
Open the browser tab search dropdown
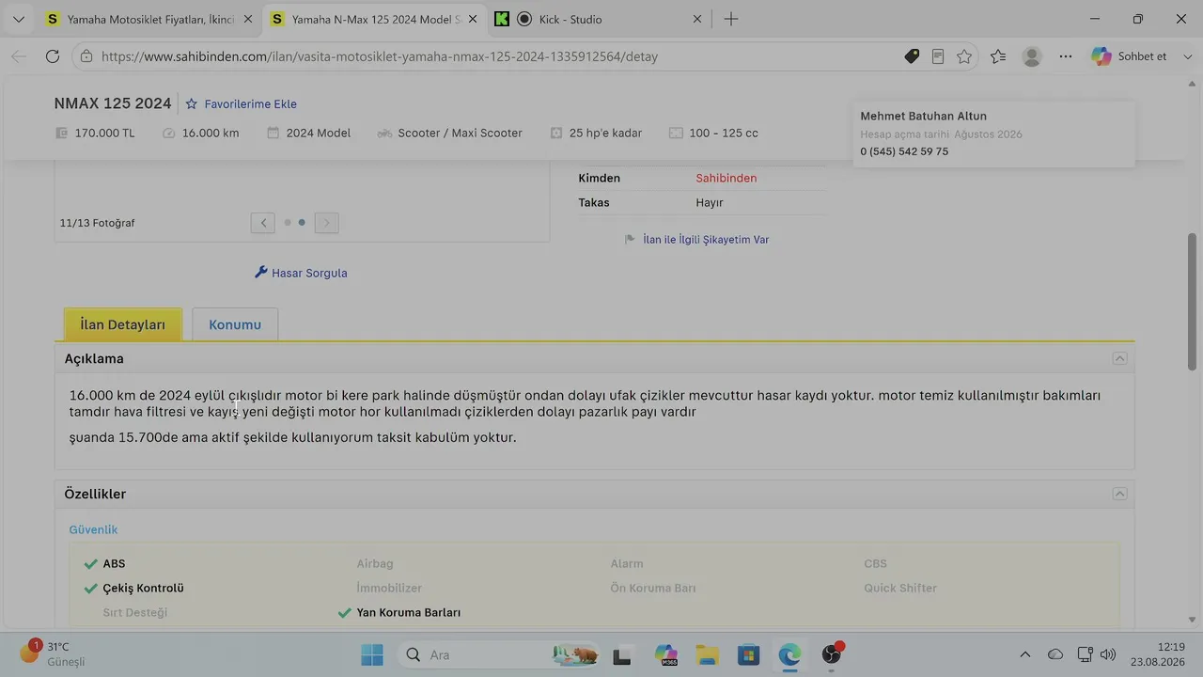(x=18, y=19)
